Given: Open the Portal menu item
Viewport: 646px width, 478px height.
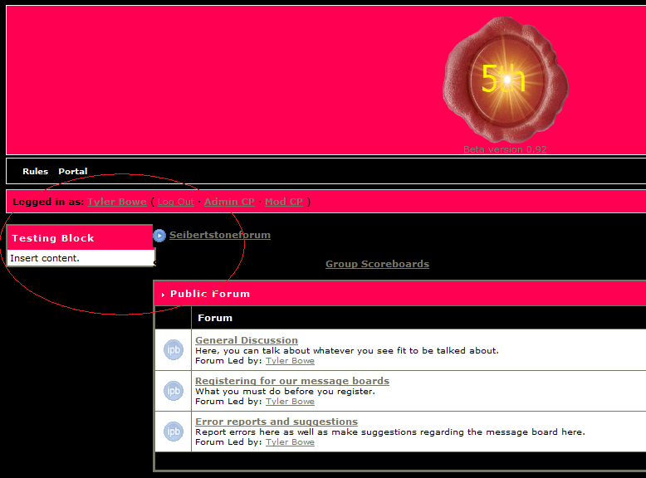Looking at the screenshot, I should 72,172.
